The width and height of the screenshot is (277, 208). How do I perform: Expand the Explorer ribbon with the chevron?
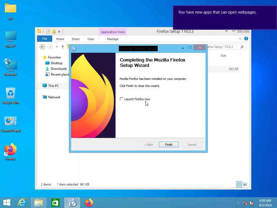point(240,38)
